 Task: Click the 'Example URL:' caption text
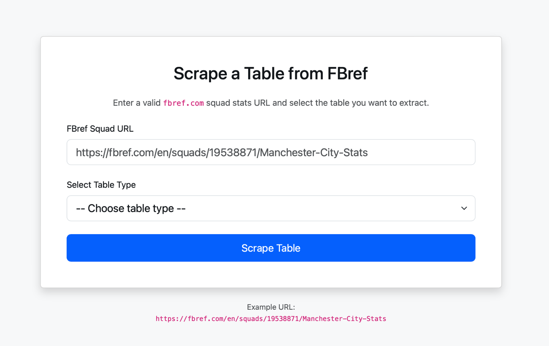click(x=271, y=307)
